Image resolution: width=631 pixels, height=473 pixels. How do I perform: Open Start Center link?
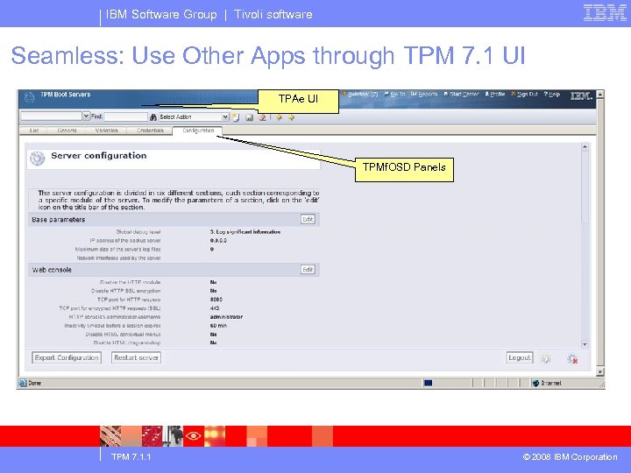461,94
